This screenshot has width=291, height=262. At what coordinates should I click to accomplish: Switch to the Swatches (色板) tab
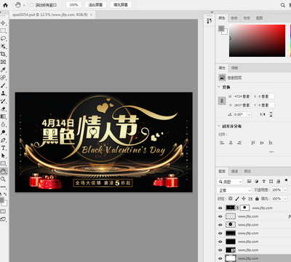point(234,18)
